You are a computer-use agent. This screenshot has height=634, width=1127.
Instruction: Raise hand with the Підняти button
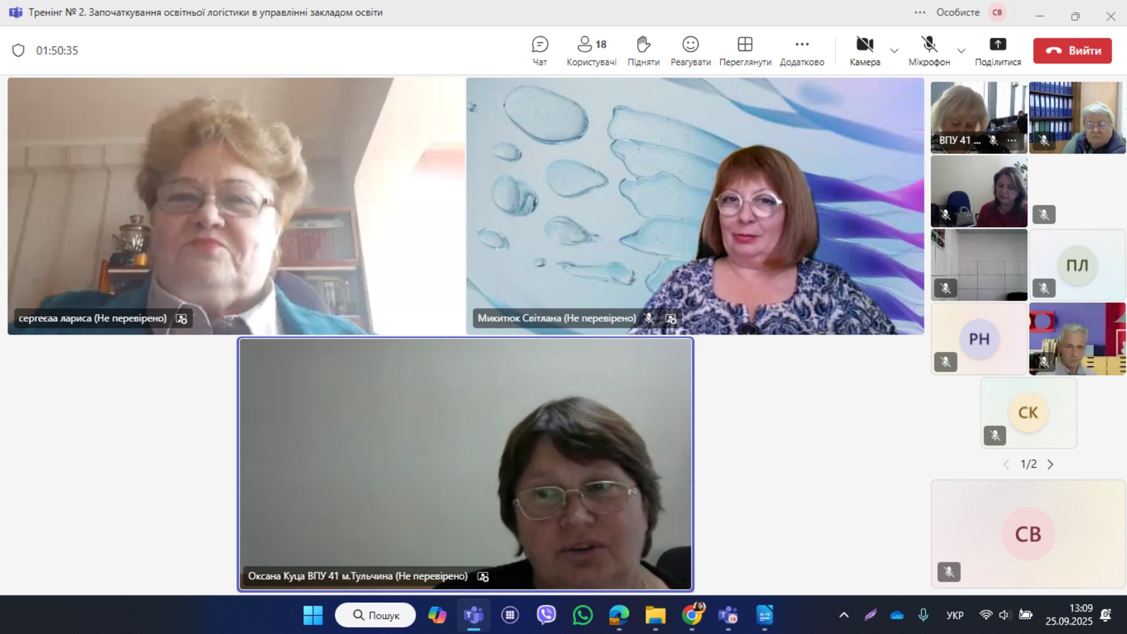pos(643,50)
